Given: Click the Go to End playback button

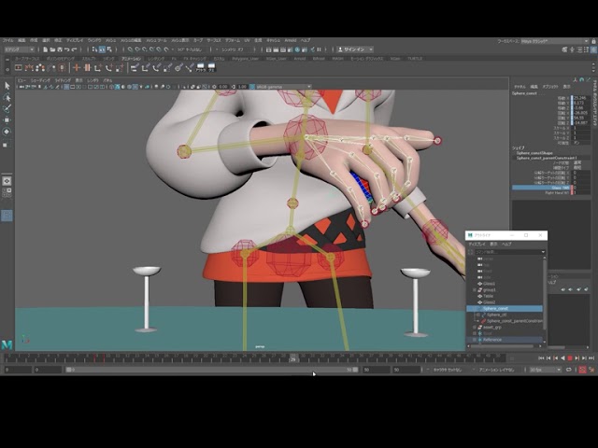Looking at the screenshot, I should pyautogui.click(x=591, y=358).
